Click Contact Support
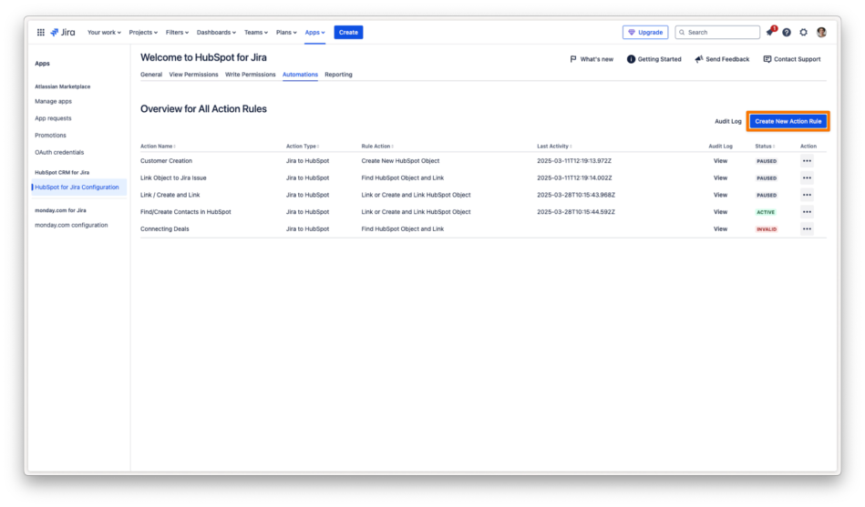865x507 pixels. [x=792, y=59]
